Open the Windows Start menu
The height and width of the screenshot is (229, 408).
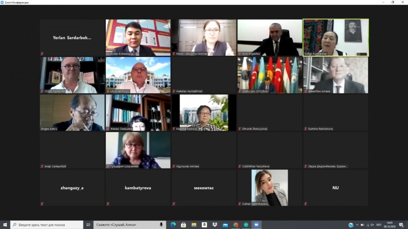click(5, 225)
